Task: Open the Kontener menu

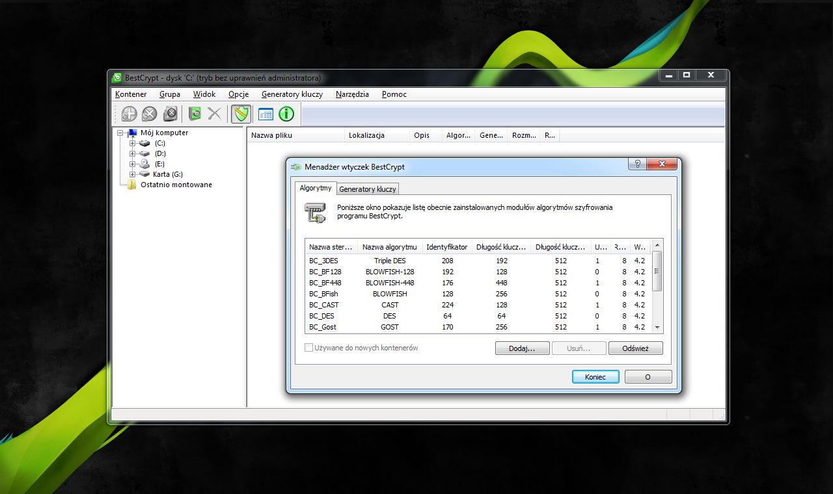Action: click(131, 94)
